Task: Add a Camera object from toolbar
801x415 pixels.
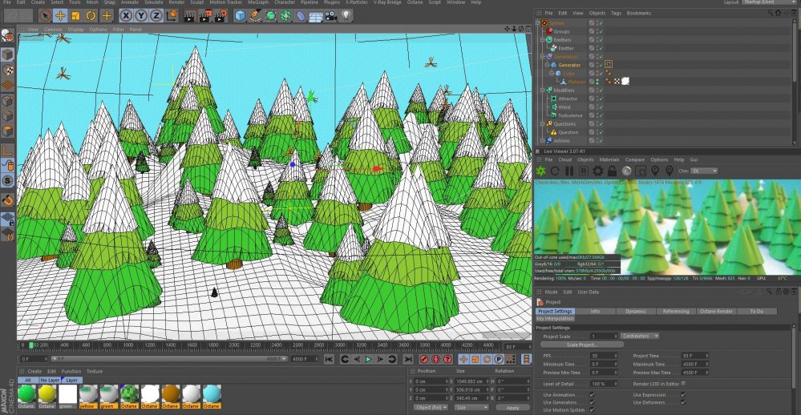Action: (x=331, y=15)
